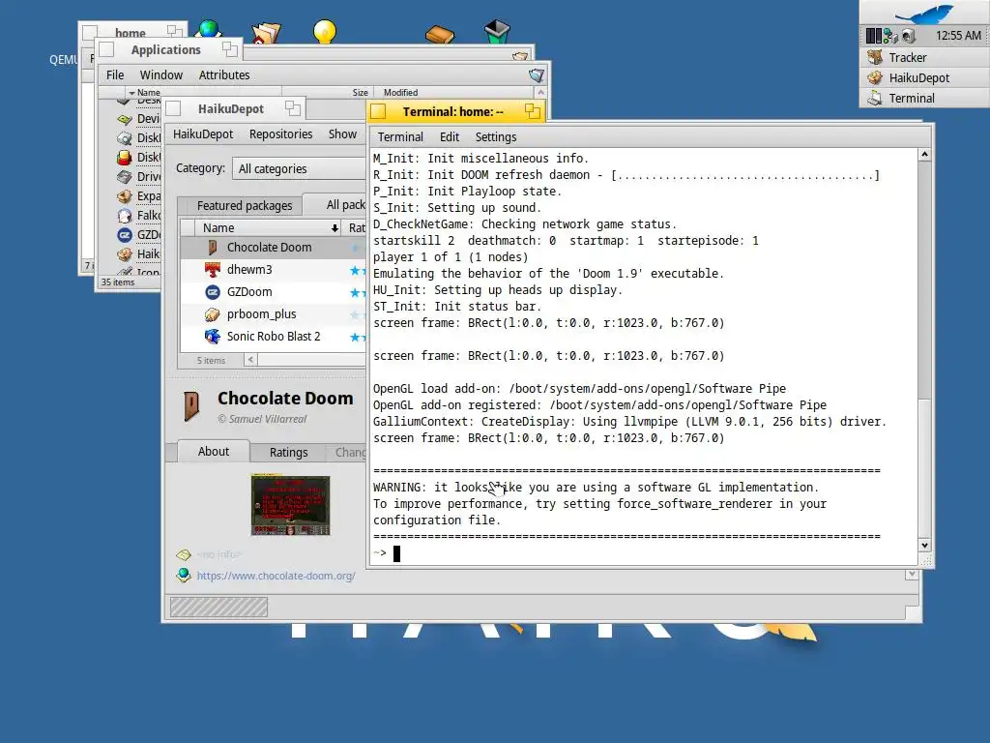990x743 pixels.
Task: Open Window menu in Applications window
Action: tap(161, 75)
